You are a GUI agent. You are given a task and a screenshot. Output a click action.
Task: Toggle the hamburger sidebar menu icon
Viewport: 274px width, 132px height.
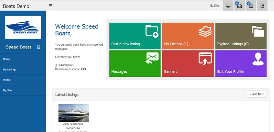(51, 6)
